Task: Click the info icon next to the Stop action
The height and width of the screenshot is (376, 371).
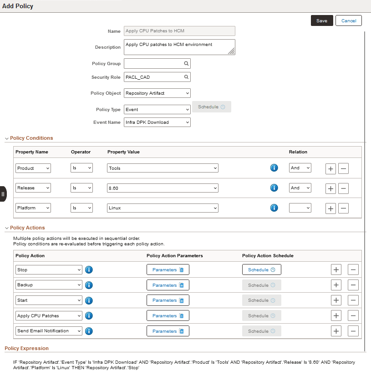Action: click(x=89, y=269)
